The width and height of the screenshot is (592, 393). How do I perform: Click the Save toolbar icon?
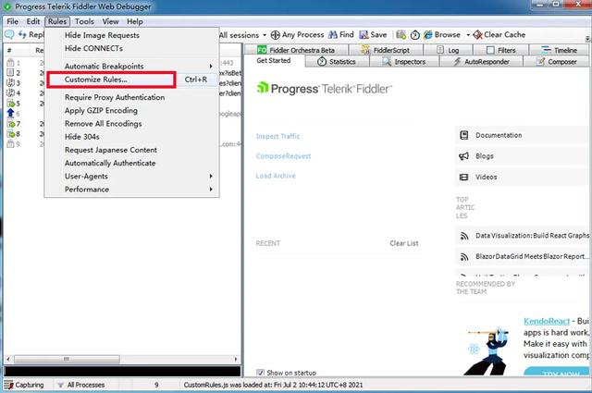(x=364, y=35)
